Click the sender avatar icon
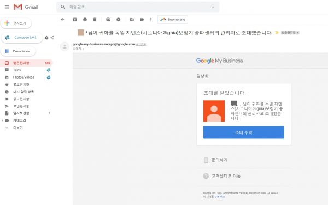 tap(65, 46)
